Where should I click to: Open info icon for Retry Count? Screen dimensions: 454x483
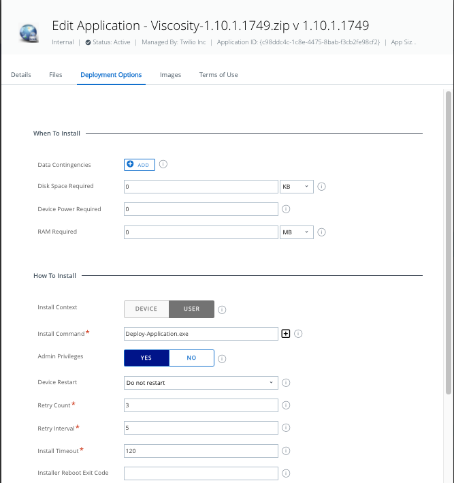tap(286, 405)
